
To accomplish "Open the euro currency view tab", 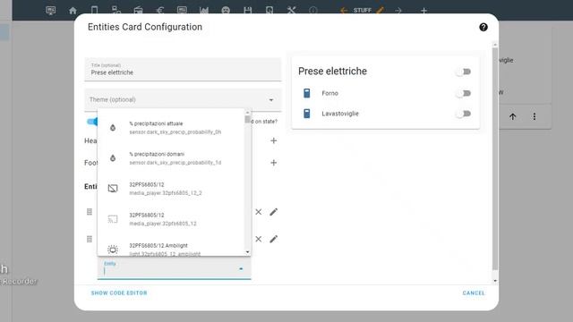I will click(159, 11).
